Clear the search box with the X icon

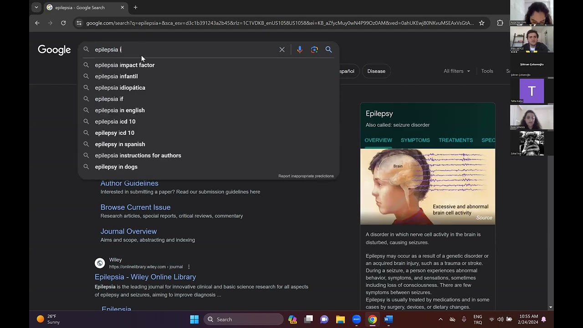pyautogui.click(x=282, y=50)
